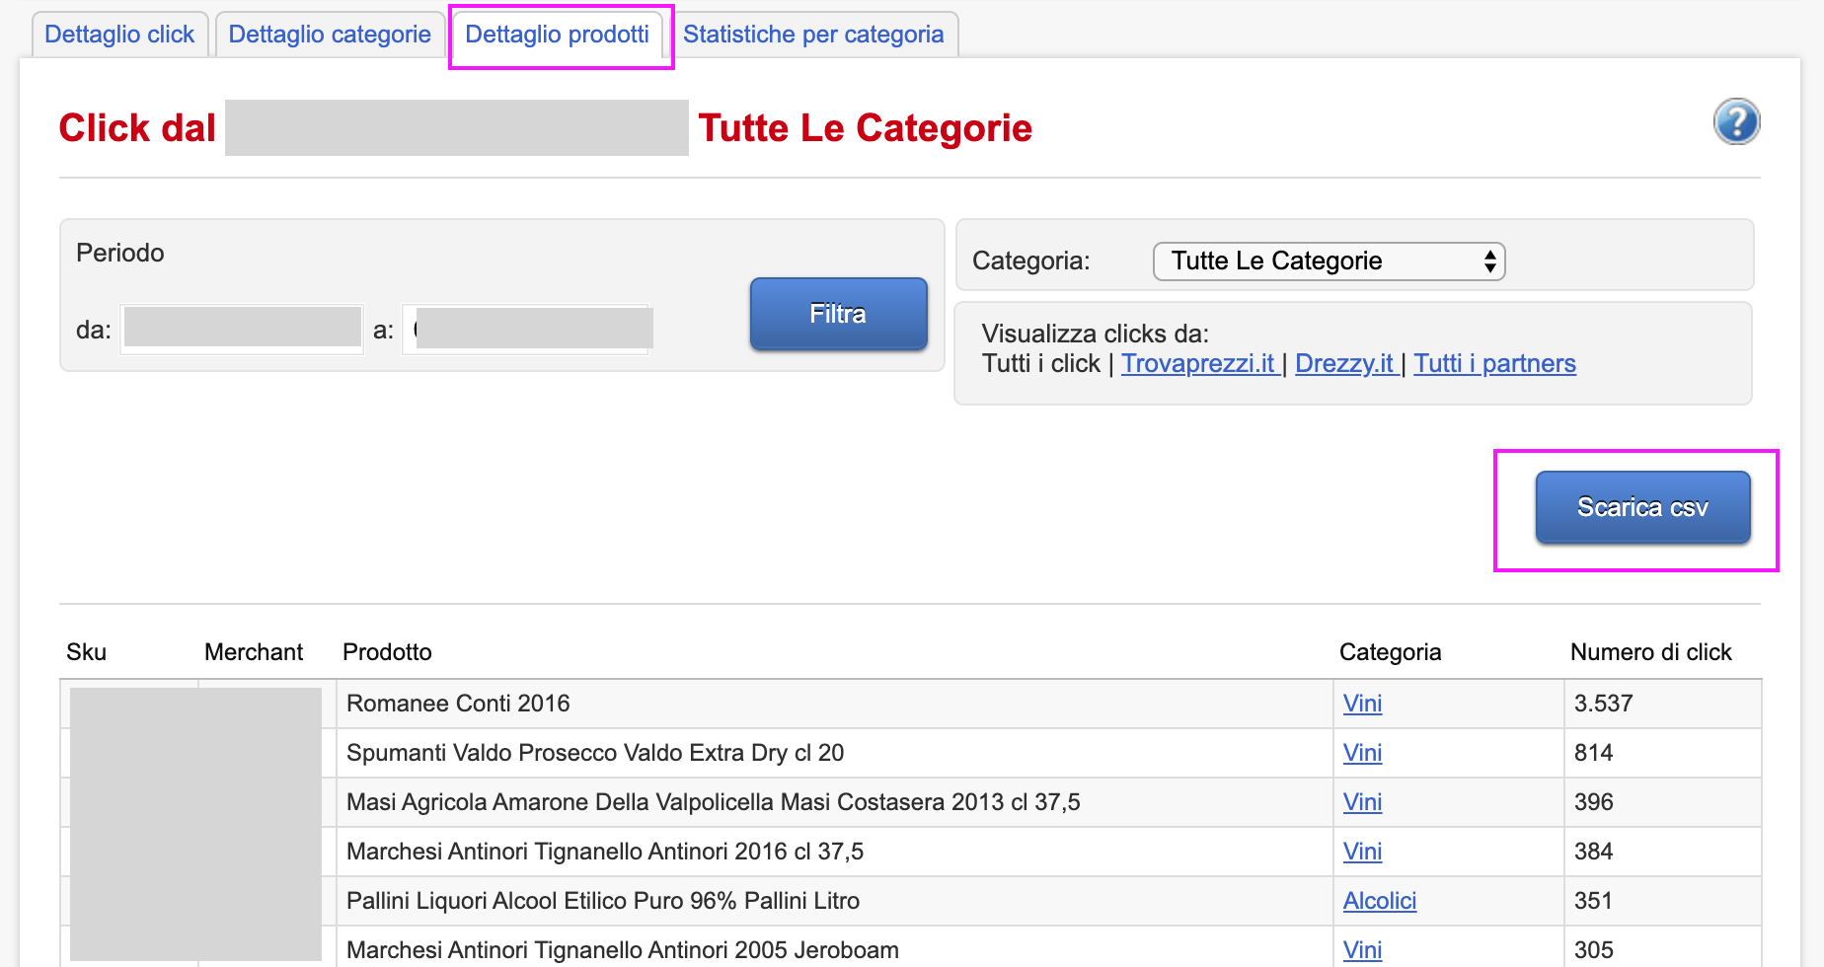Open Vini link for Tignanello 2005 Jeroboam row
This screenshot has height=967, width=1824.
pos(1362,950)
